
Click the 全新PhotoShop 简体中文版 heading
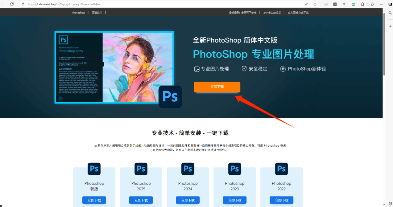[x=235, y=40]
